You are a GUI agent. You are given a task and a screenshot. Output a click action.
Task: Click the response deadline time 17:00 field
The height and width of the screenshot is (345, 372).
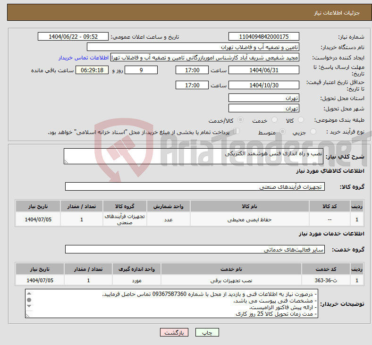coord(192,70)
